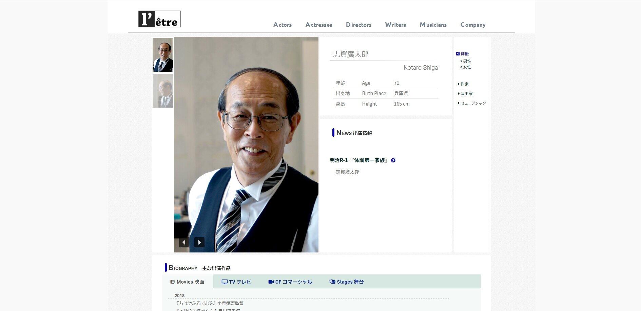Click the video camera CF icon
Image resolution: width=641 pixels, height=311 pixels.
point(271,282)
